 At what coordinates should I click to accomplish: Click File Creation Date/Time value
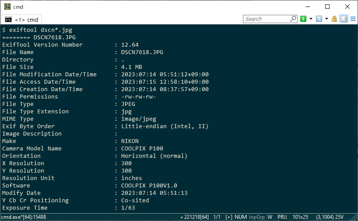pos(165,89)
